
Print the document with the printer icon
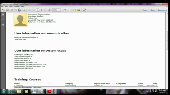[x=19, y=10]
